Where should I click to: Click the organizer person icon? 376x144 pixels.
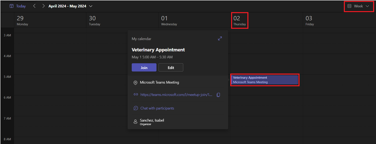[x=135, y=121]
